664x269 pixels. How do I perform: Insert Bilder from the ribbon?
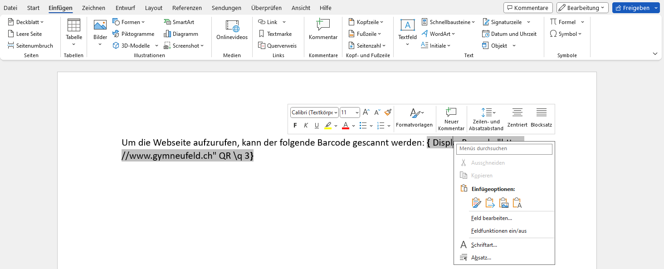100,33
